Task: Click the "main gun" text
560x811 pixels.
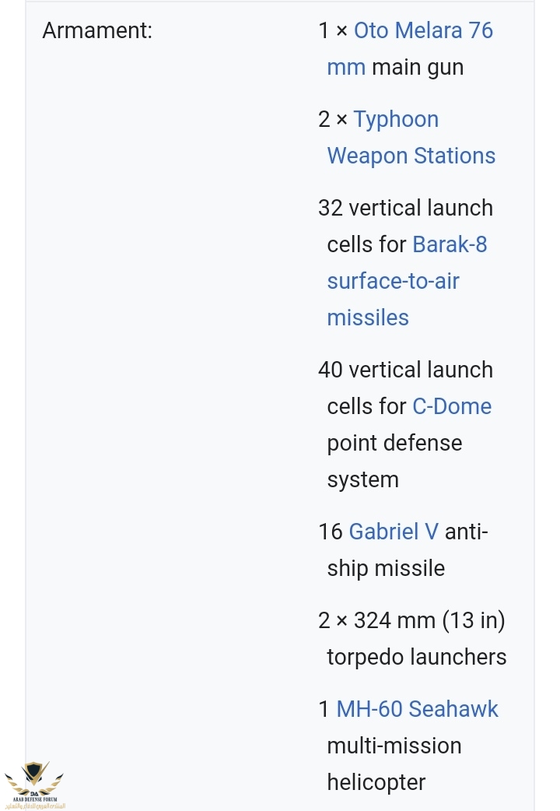Action: click(418, 68)
